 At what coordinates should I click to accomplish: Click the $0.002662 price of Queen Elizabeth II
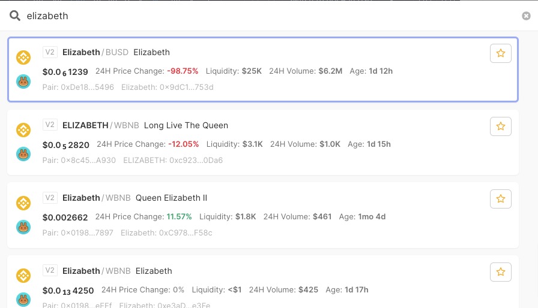click(65, 217)
